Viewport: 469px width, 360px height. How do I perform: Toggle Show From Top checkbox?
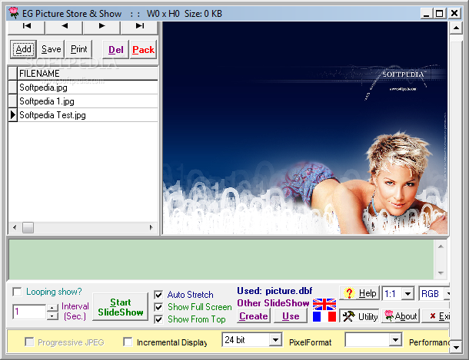pos(158,319)
